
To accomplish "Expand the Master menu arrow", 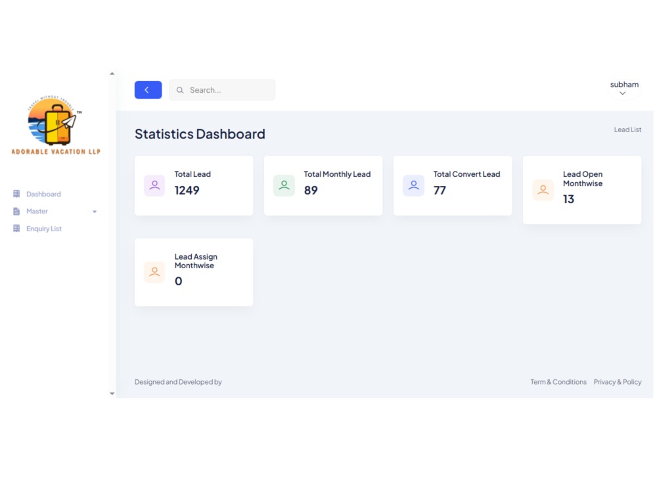I will [95, 212].
